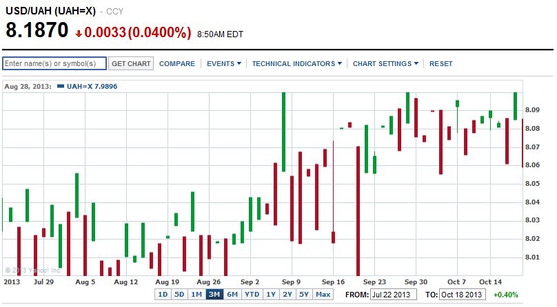The height and width of the screenshot is (307, 557).
Task: Show Max time range
Action: pyautogui.click(x=323, y=295)
